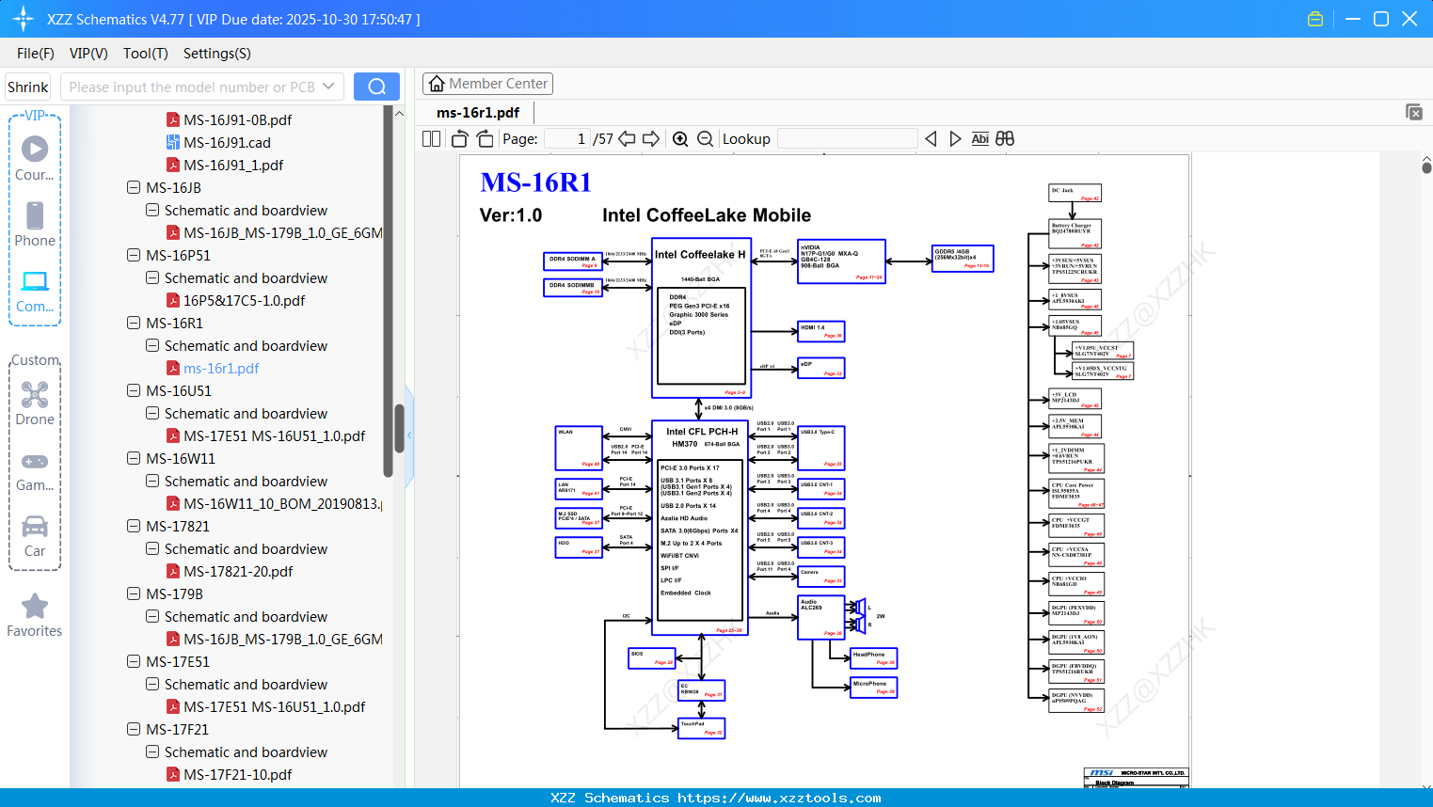Jump to previous lookup result

click(x=931, y=139)
